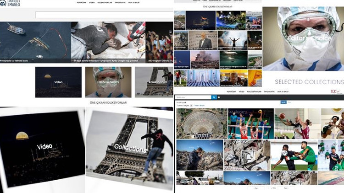Open the ancient amphitheater aerial photo
The width and height of the screenshot is (344, 193).
pos(200,123)
